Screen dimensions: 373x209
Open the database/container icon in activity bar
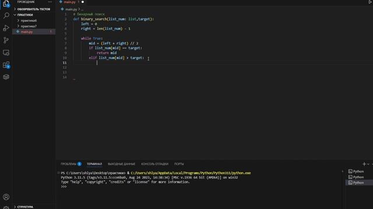coord(6,77)
